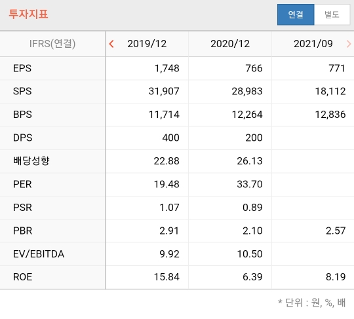Select EPS value 766
This screenshot has height=319, width=354.
(x=254, y=68)
